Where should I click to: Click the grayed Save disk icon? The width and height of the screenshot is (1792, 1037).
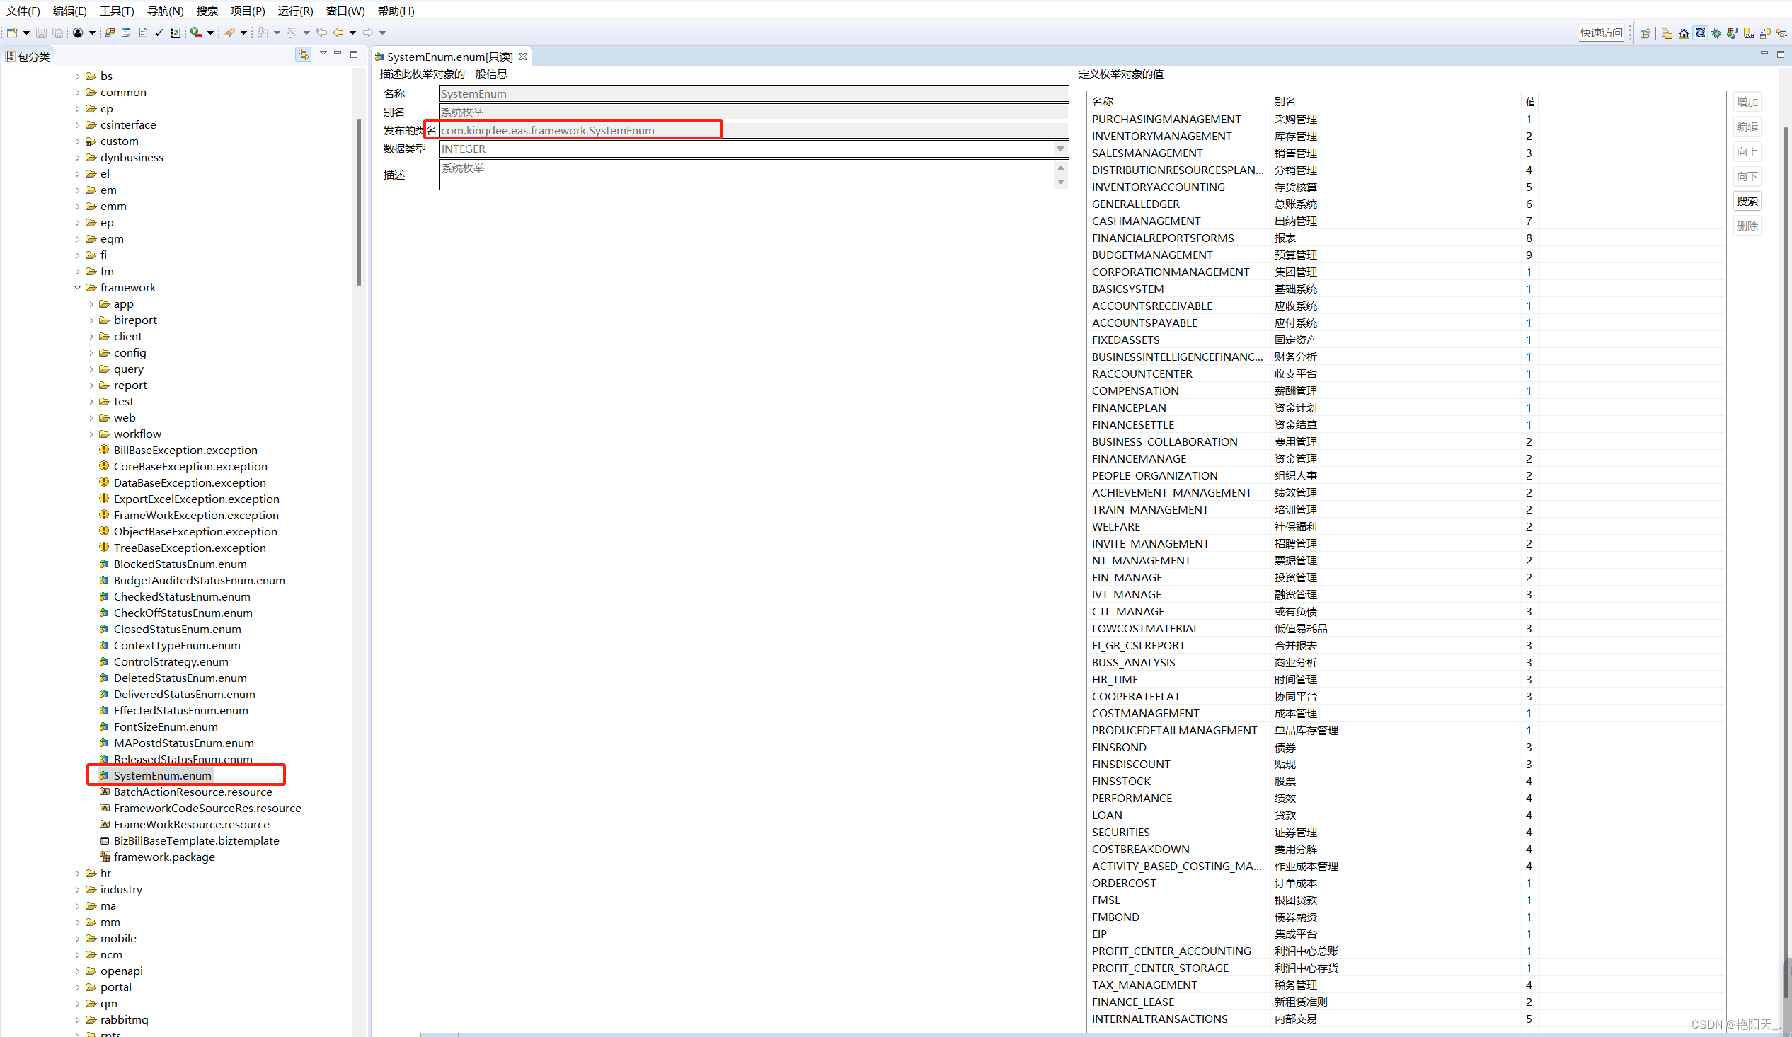click(41, 33)
